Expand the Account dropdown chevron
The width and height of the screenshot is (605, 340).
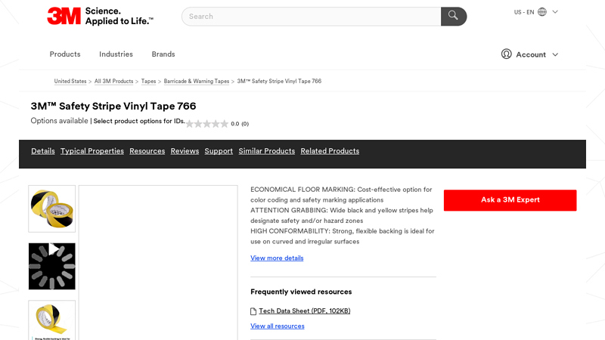coord(555,54)
